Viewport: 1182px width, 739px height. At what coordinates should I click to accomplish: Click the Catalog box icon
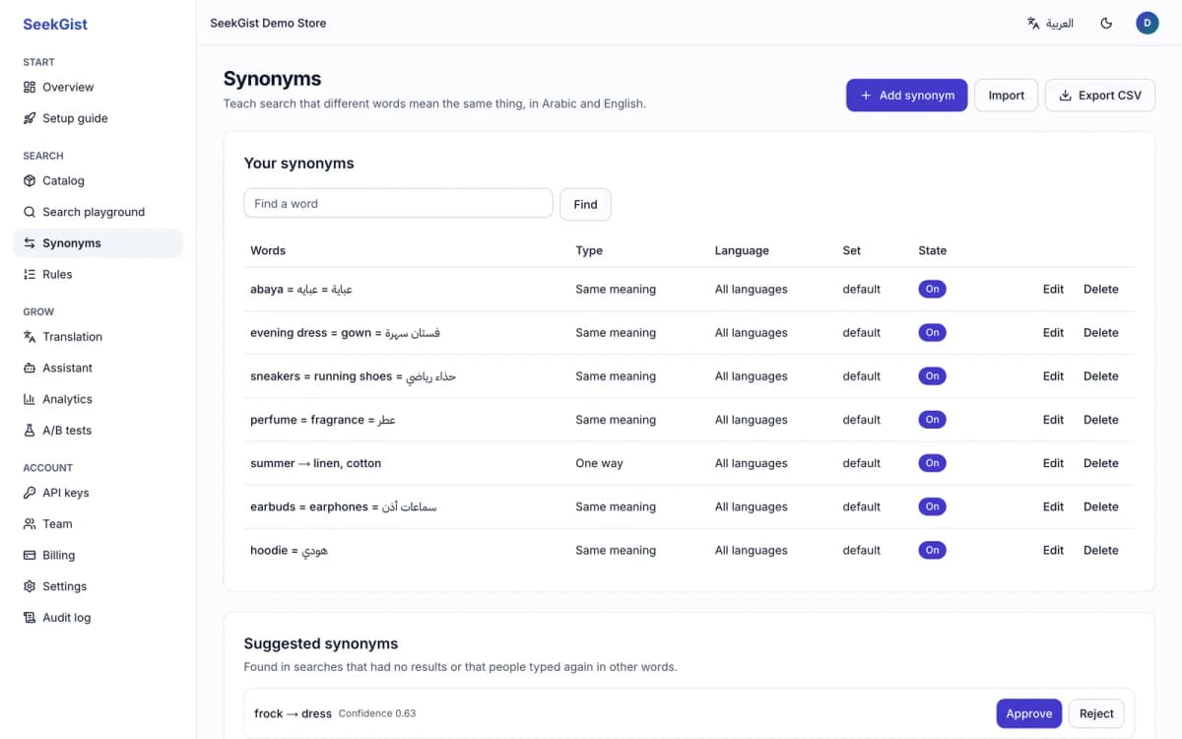point(30,180)
